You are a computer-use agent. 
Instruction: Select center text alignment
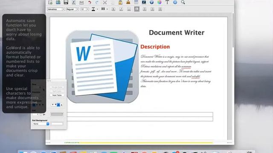tap(145, 9)
